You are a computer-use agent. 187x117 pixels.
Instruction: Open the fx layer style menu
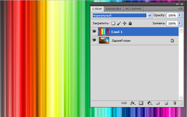[x=133, y=103]
